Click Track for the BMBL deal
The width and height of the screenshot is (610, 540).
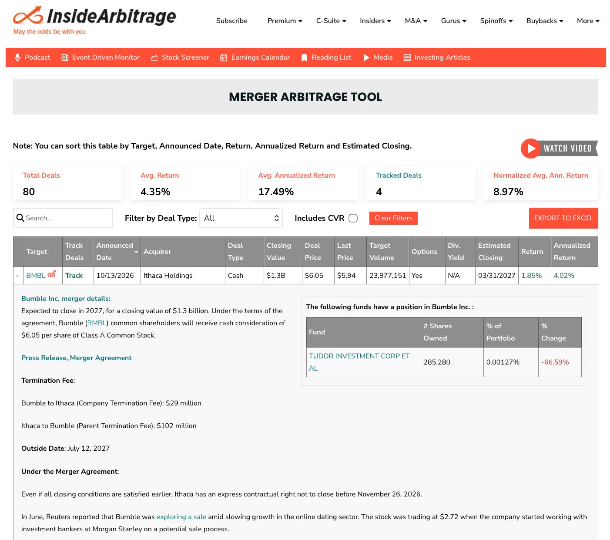tap(74, 276)
